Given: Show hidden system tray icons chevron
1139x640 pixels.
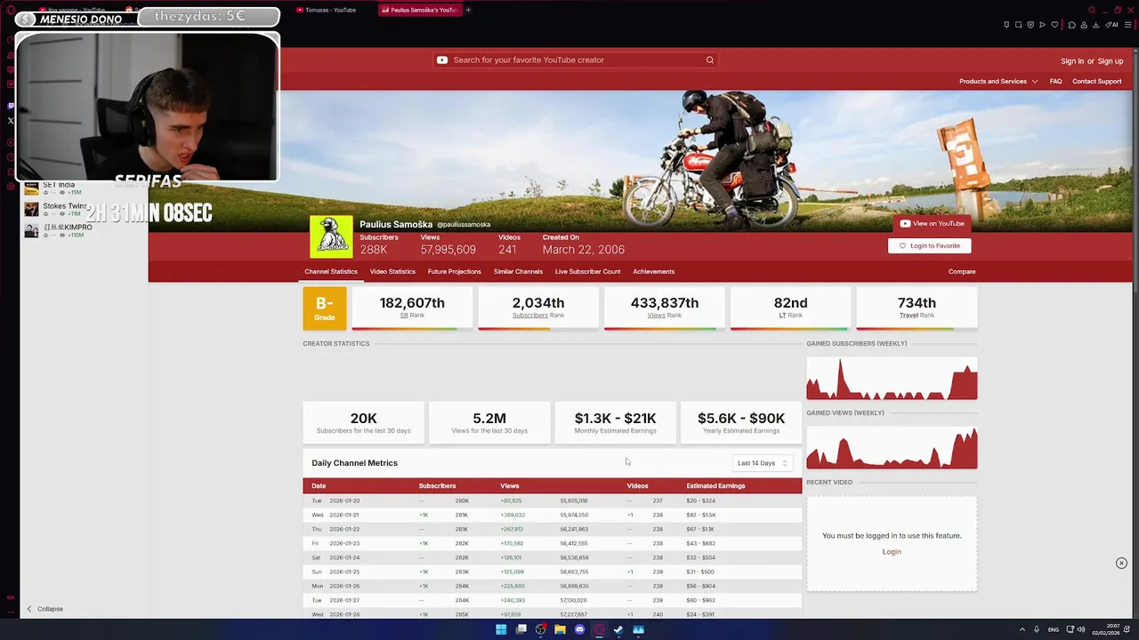Looking at the screenshot, I should (x=1022, y=629).
